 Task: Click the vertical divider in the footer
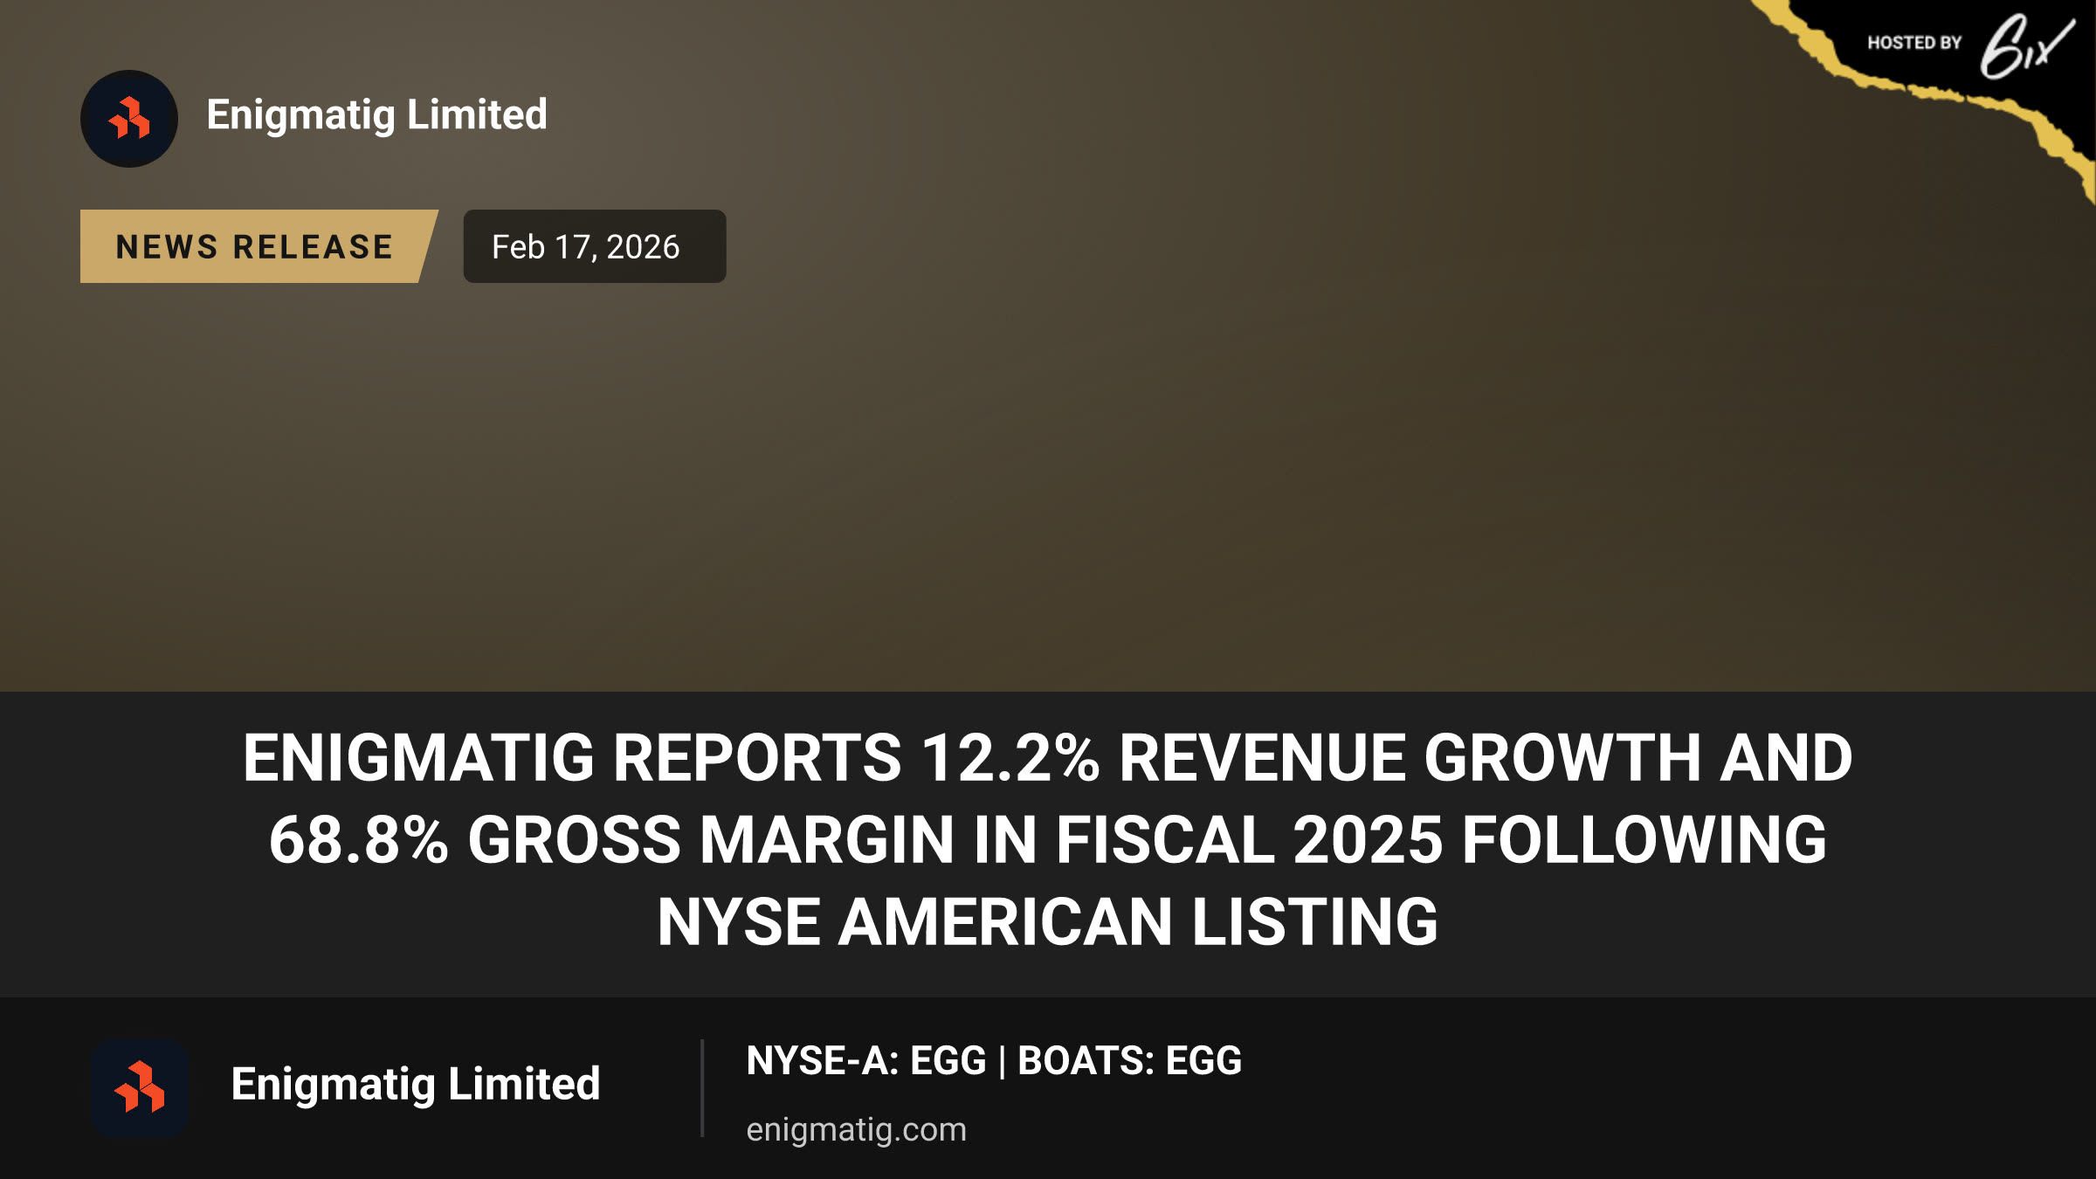click(x=702, y=1088)
